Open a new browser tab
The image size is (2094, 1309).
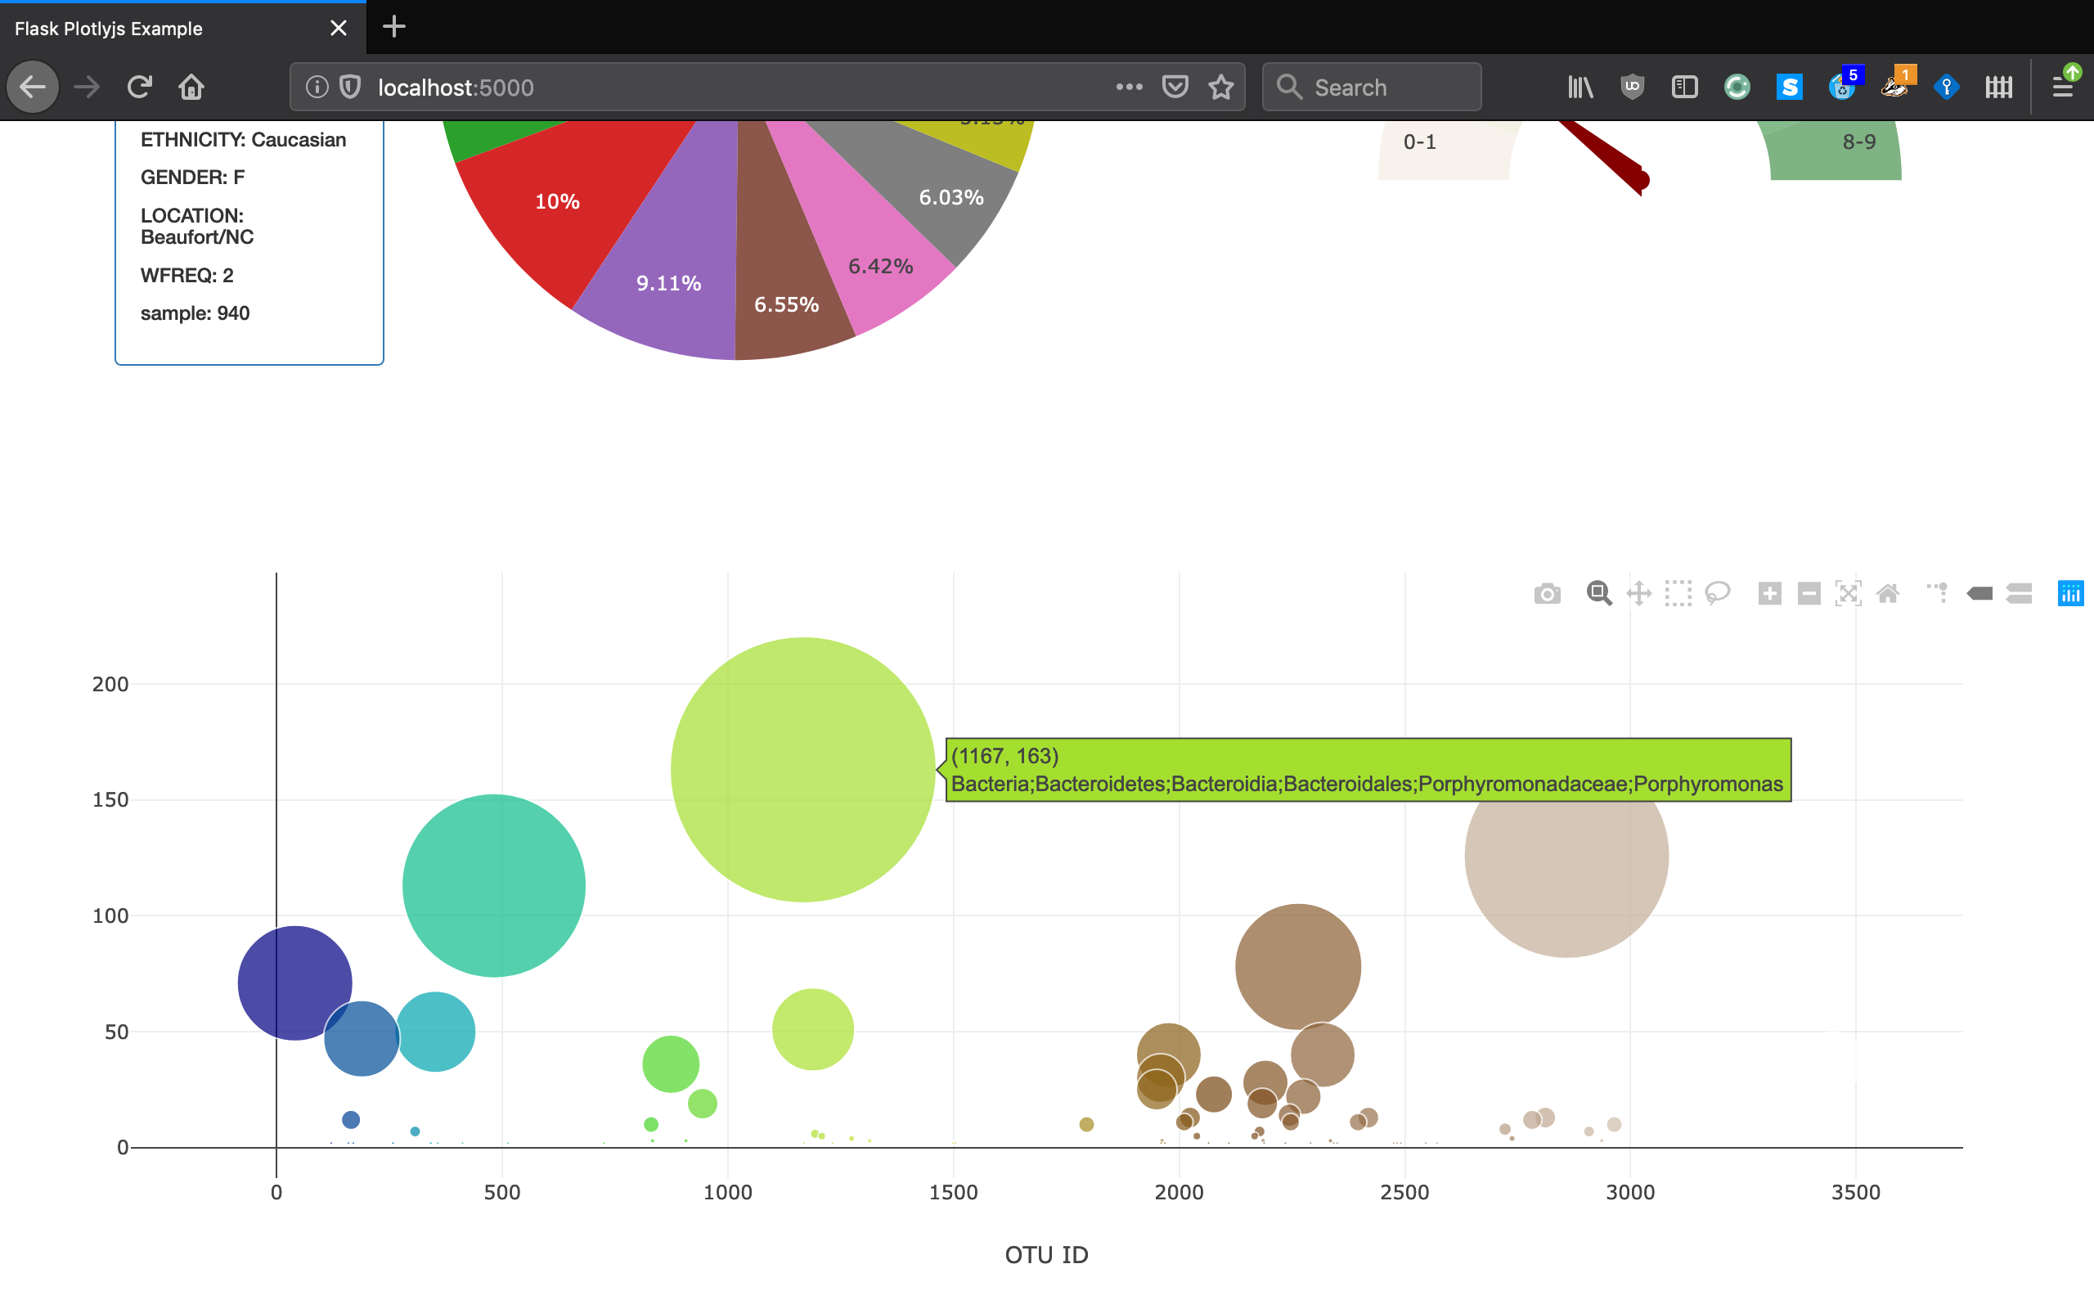click(x=393, y=27)
